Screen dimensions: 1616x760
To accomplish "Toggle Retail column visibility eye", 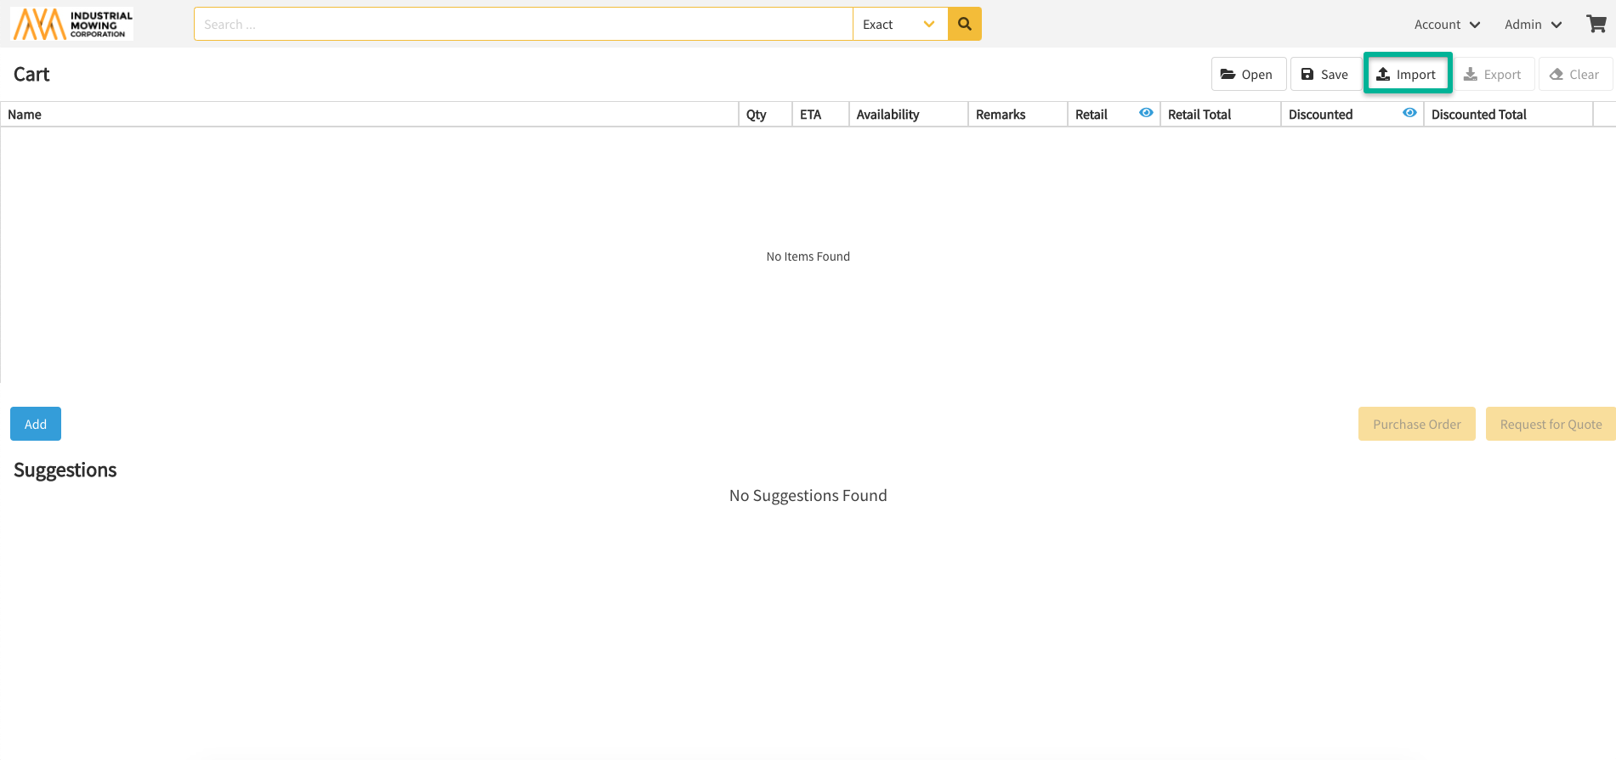I will pyautogui.click(x=1146, y=113).
